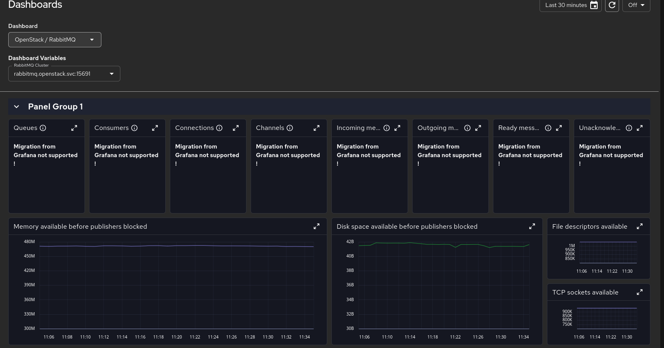This screenshot has width=664, height=348.
Task: Show info for Incoming messages panel
Action: [x=387, y=128]
